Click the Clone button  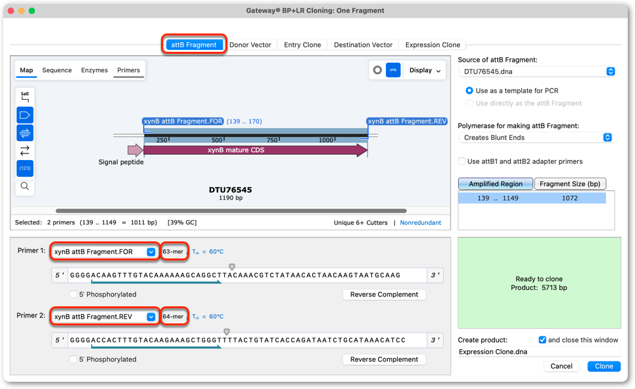604,366
